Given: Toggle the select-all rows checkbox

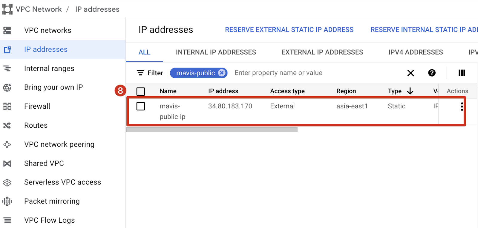Looking at the screenshot, I should point(141,91).
